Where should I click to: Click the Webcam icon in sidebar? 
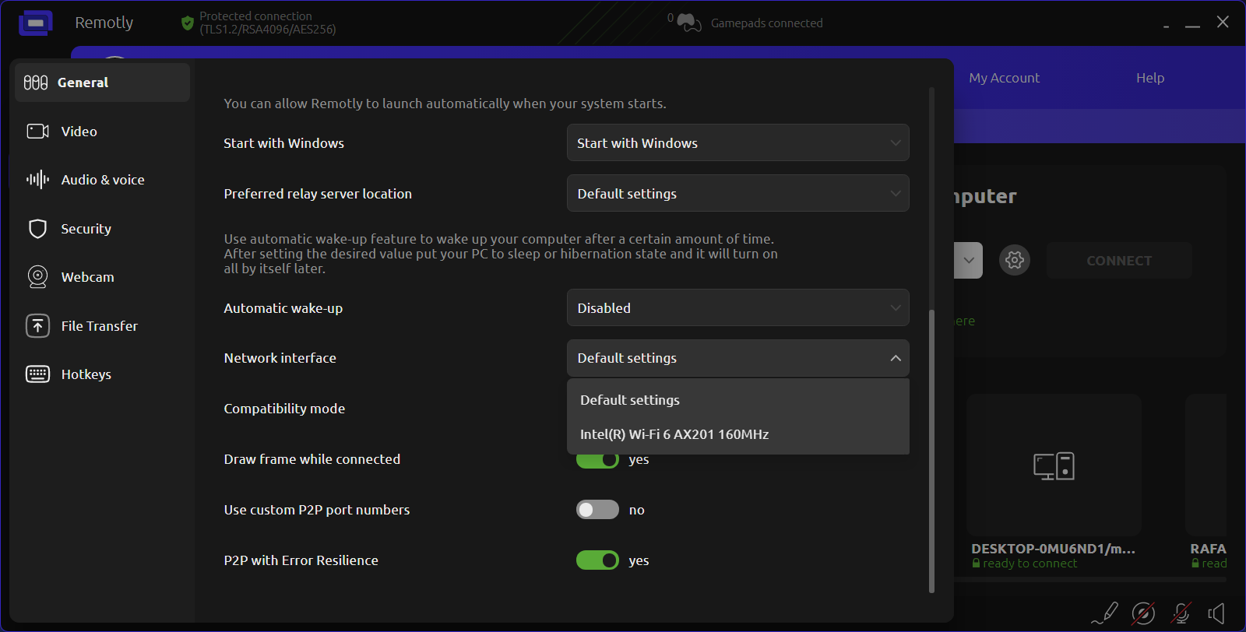[x=38, y=277]
